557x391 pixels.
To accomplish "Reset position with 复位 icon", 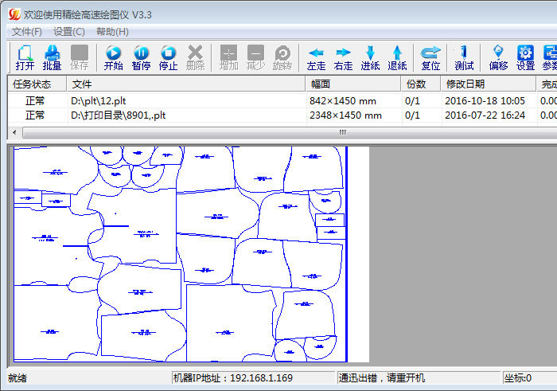I will [430, 57].
